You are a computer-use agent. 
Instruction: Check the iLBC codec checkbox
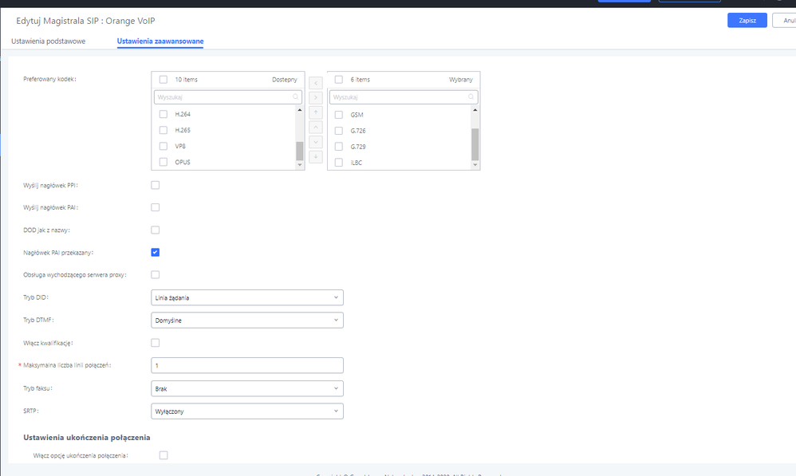339,163
